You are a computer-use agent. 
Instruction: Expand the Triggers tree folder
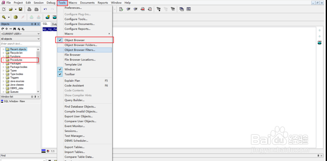(3, 78)
